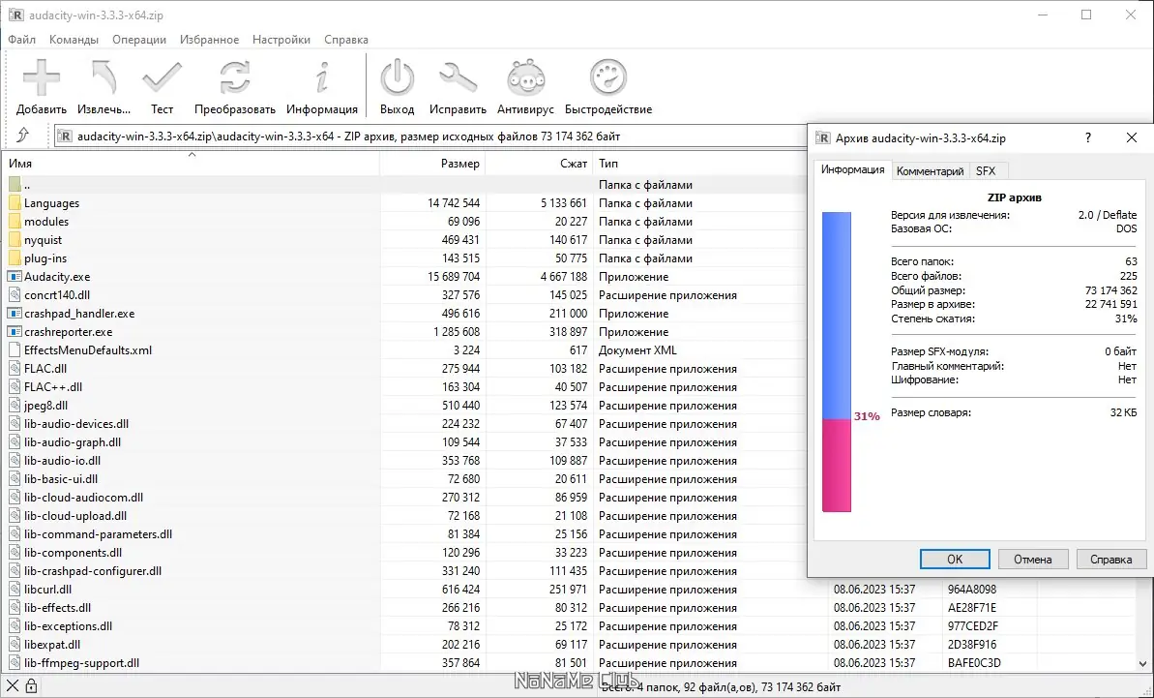1154x698 pixels.
Task: Select the lib-components.dll row
Action: 405,553
